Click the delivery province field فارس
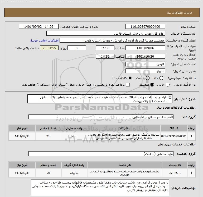Image resolution: width=203 pixels, height=197 pixels. (x=145, y=64)
